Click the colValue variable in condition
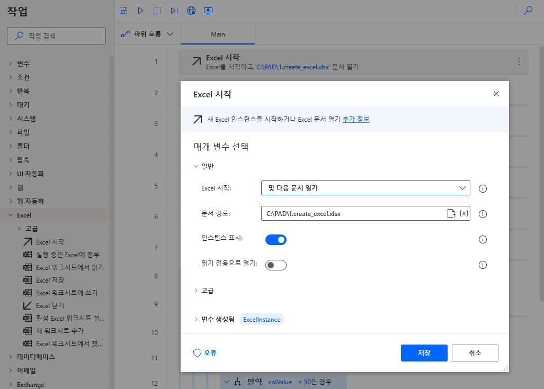544x389 pixels. 280,382
